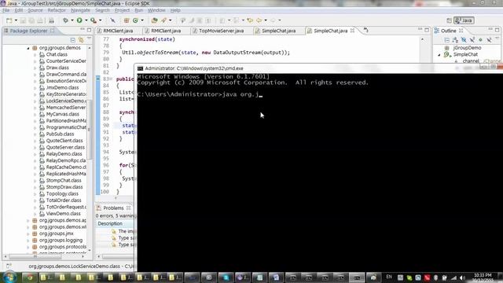Click the Last Edit Location arrow icon
Image resolution: width=503 pixels, height=283 pixels.
pyautogui.click(x=250, y=20)
